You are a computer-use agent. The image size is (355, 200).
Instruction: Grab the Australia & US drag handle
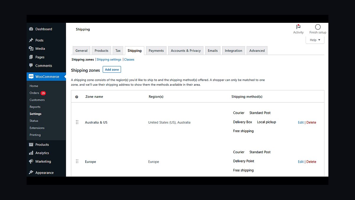click(x=77, y=122)
